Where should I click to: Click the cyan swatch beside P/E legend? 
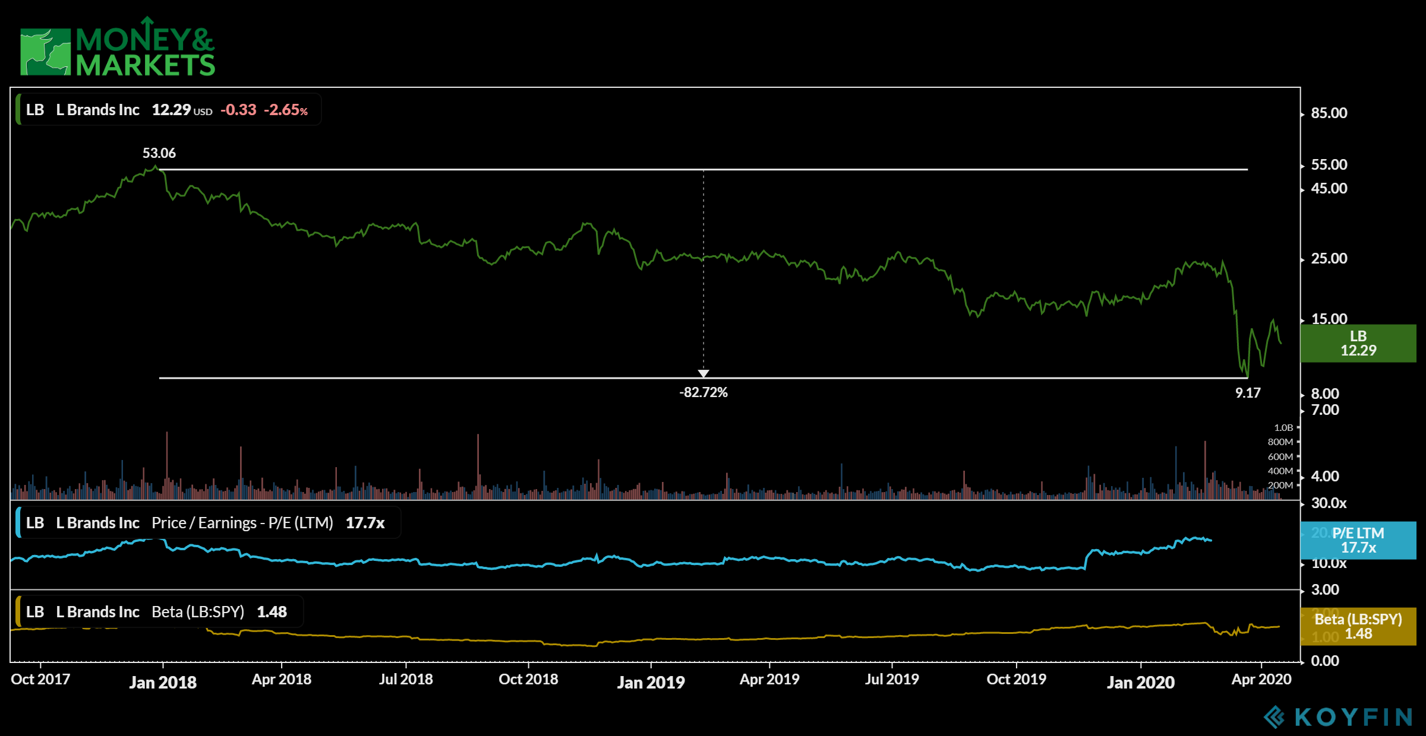click(x=18, y=522)
